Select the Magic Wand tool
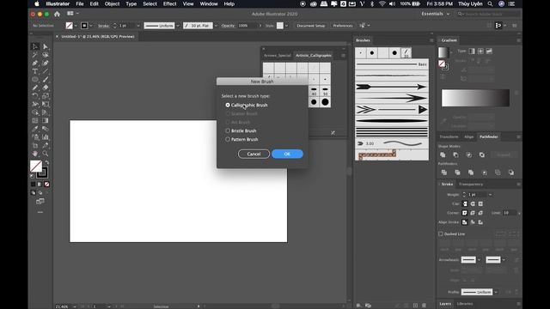 point(35,55)
